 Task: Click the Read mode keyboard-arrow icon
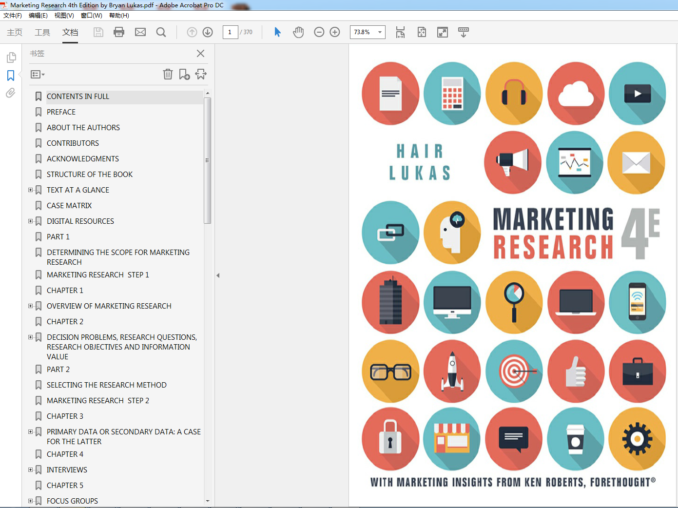[x=464, y=32]
